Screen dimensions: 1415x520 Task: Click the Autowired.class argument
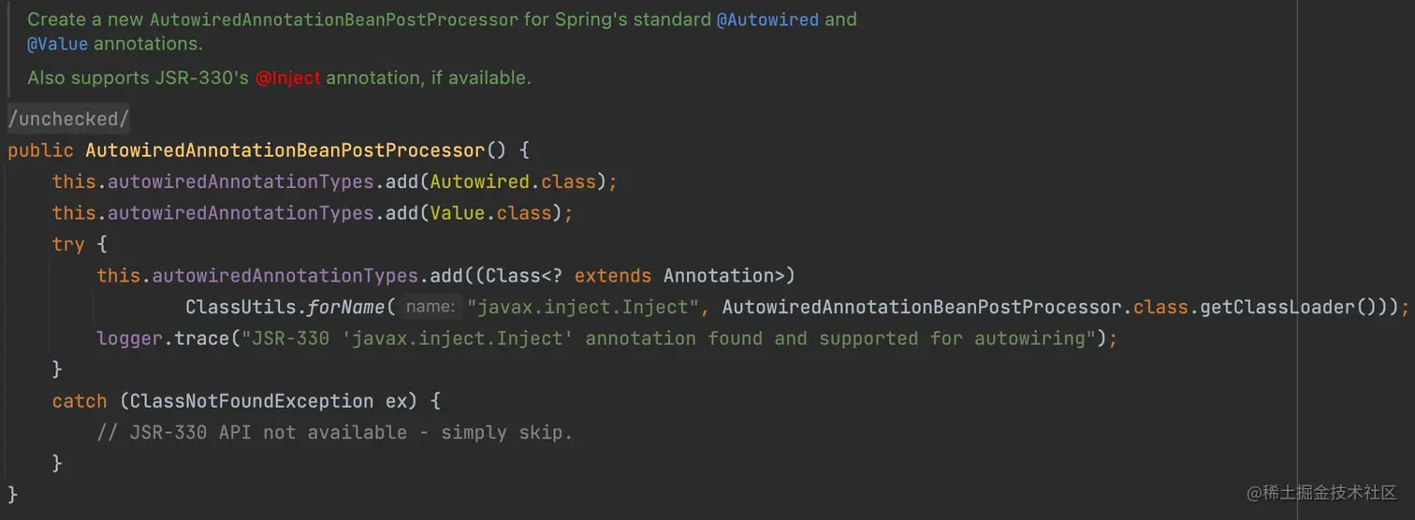pyautogui.click(x=513, y=181)
